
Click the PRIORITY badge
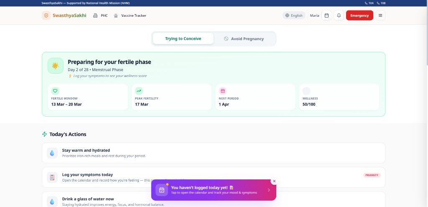tap(372, 175)
